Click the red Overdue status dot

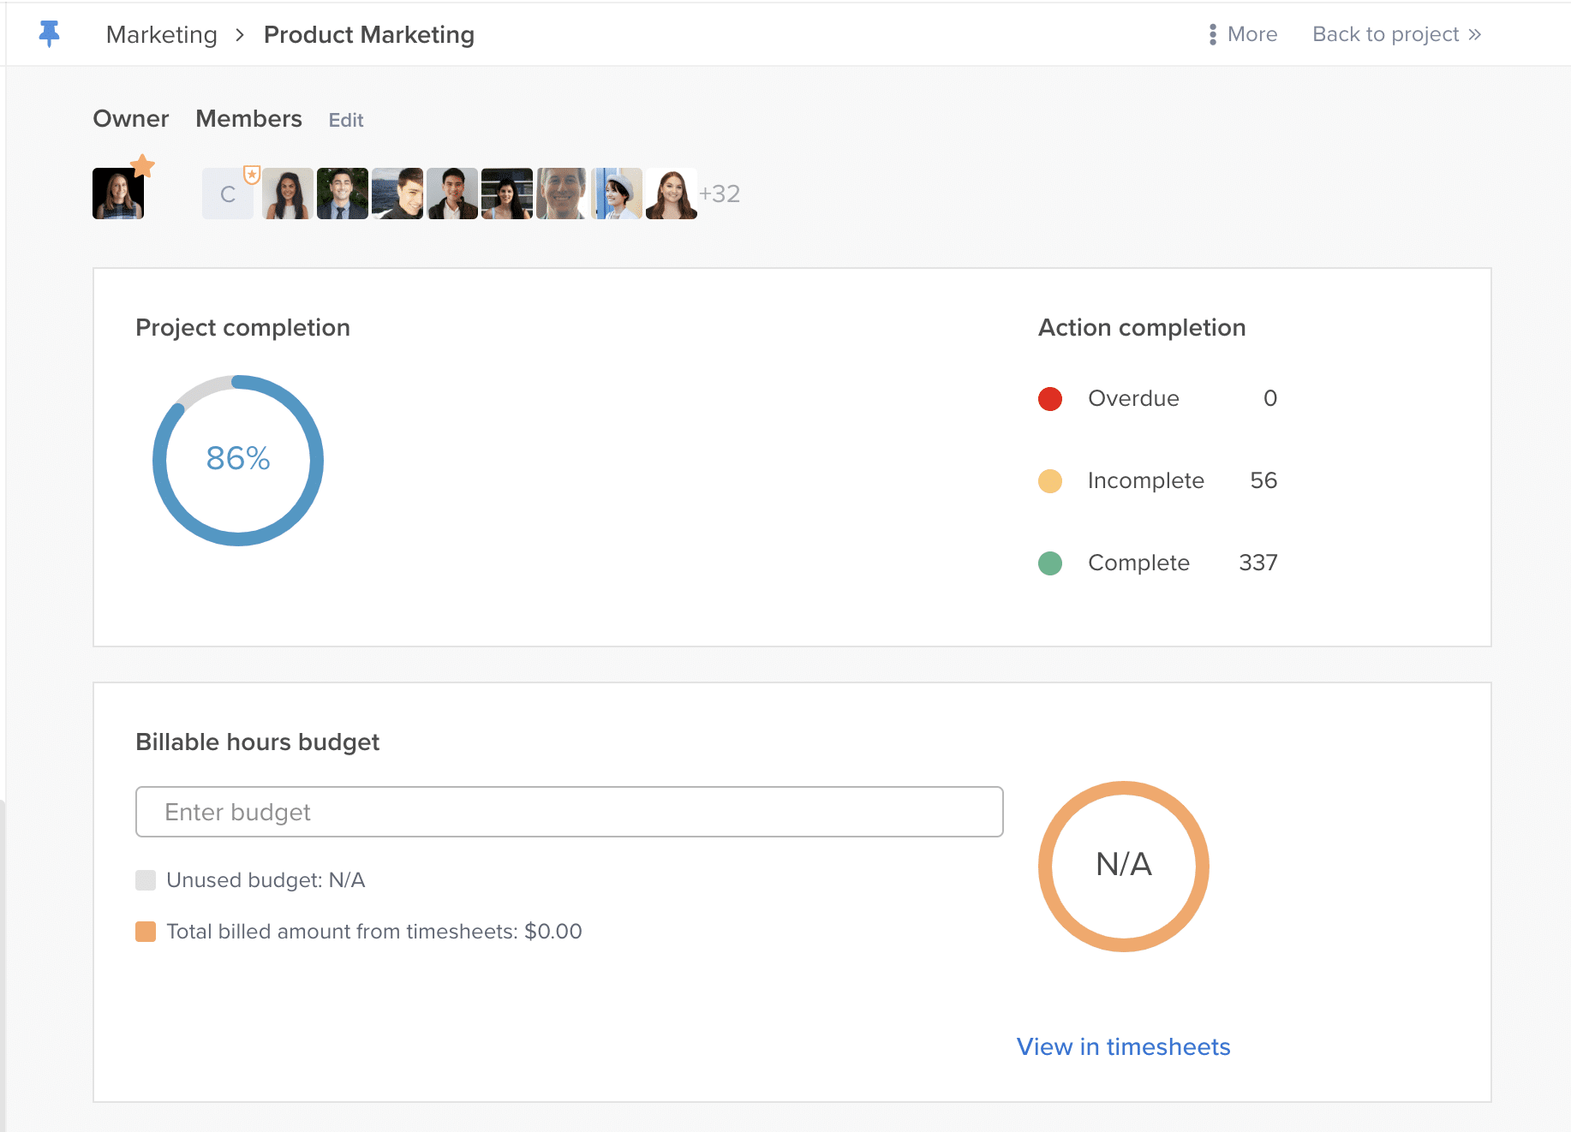tap(1050, 398)
